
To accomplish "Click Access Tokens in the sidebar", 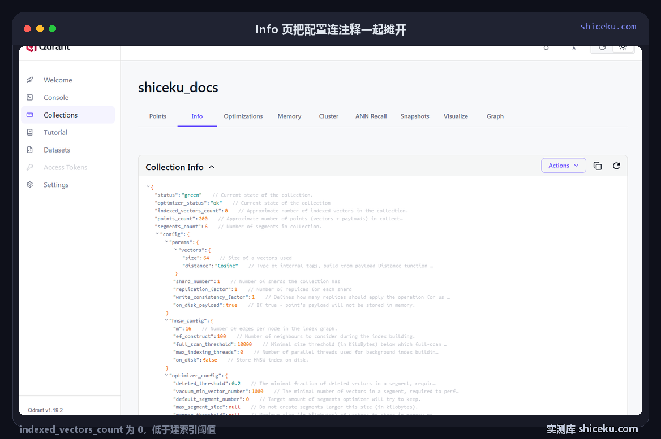I will click(x=68, y=167).
